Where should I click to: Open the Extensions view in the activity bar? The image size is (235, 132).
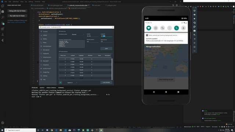(3, 29)
